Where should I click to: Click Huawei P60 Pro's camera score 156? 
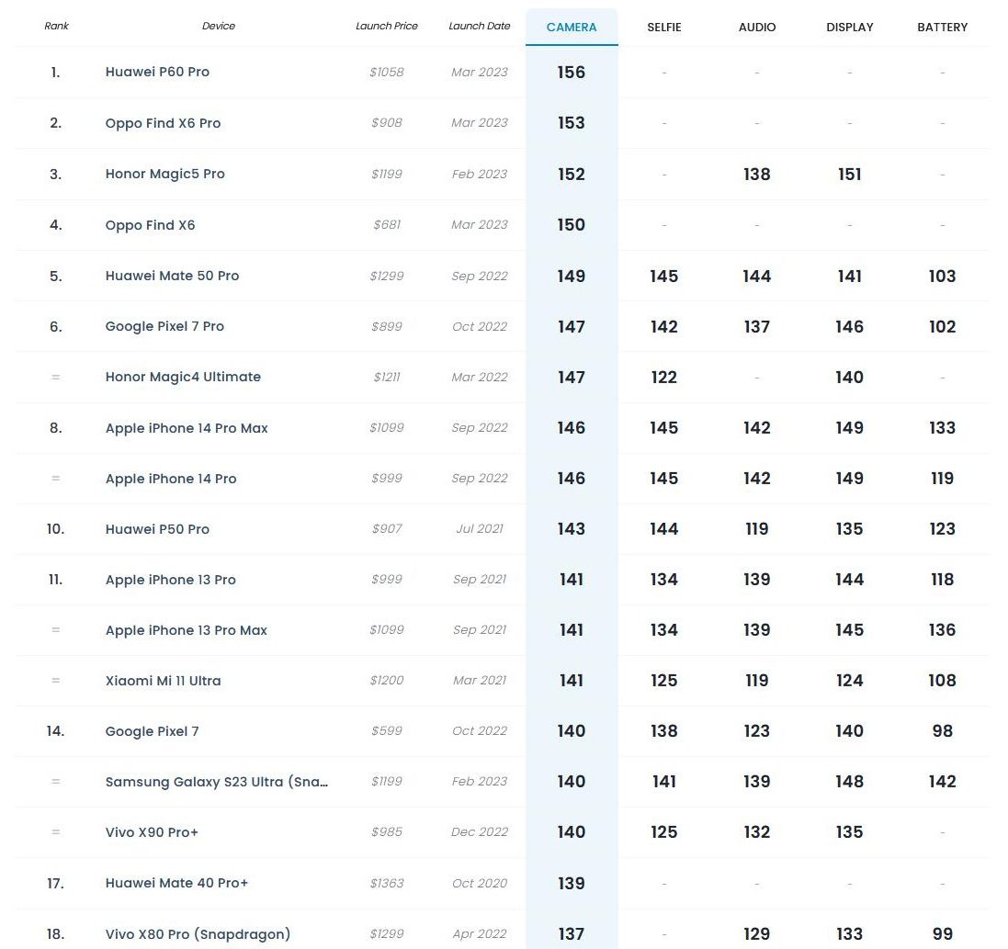[571, 73]
